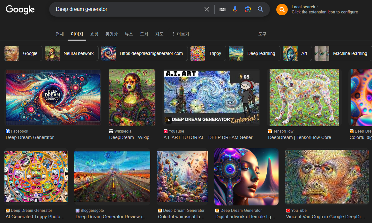Viewport: 372px width, 223px height.
Task: Open Vincent Van Gogh in Google DeepDr... link
Action: click(326, 217)
